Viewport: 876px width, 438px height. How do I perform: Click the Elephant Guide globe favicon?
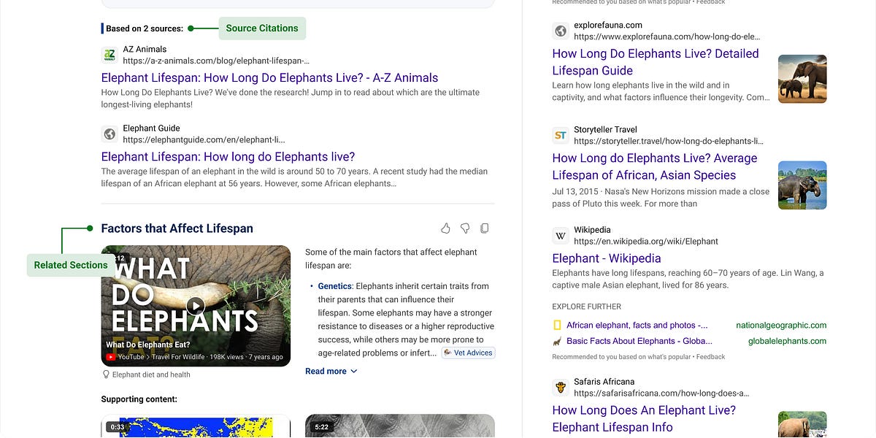point(109,134)
